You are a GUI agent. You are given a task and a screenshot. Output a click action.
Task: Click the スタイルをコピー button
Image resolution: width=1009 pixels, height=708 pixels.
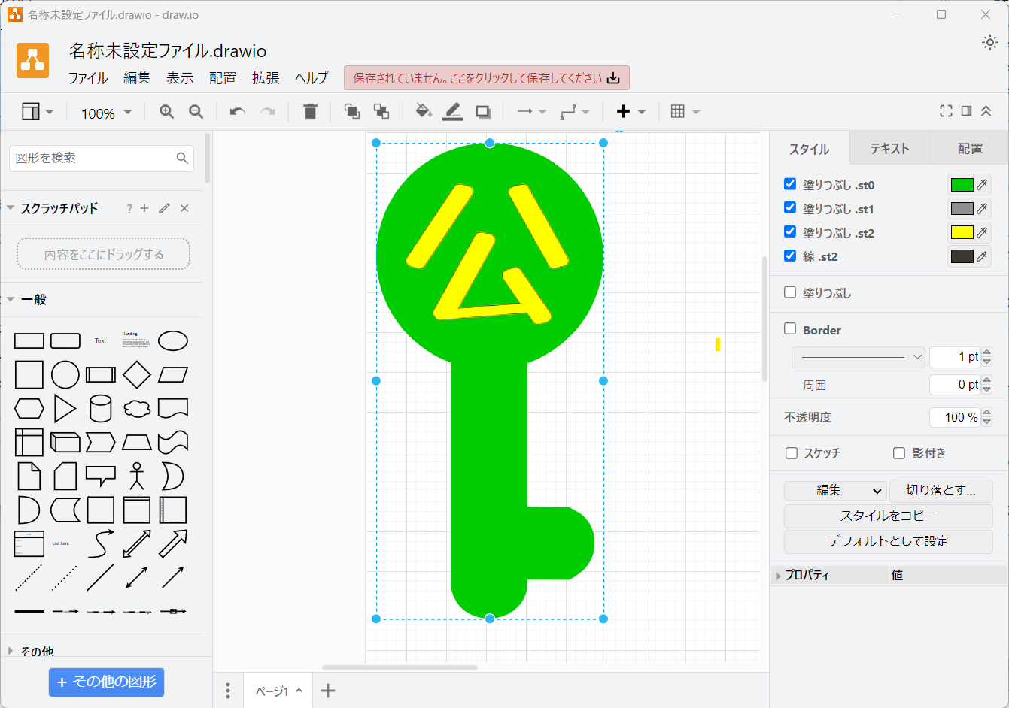point(888,516)
